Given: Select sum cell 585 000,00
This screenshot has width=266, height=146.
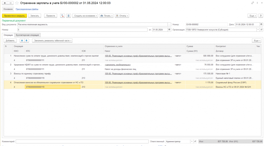Looking at the screenshot, I should tap(200, 56).
